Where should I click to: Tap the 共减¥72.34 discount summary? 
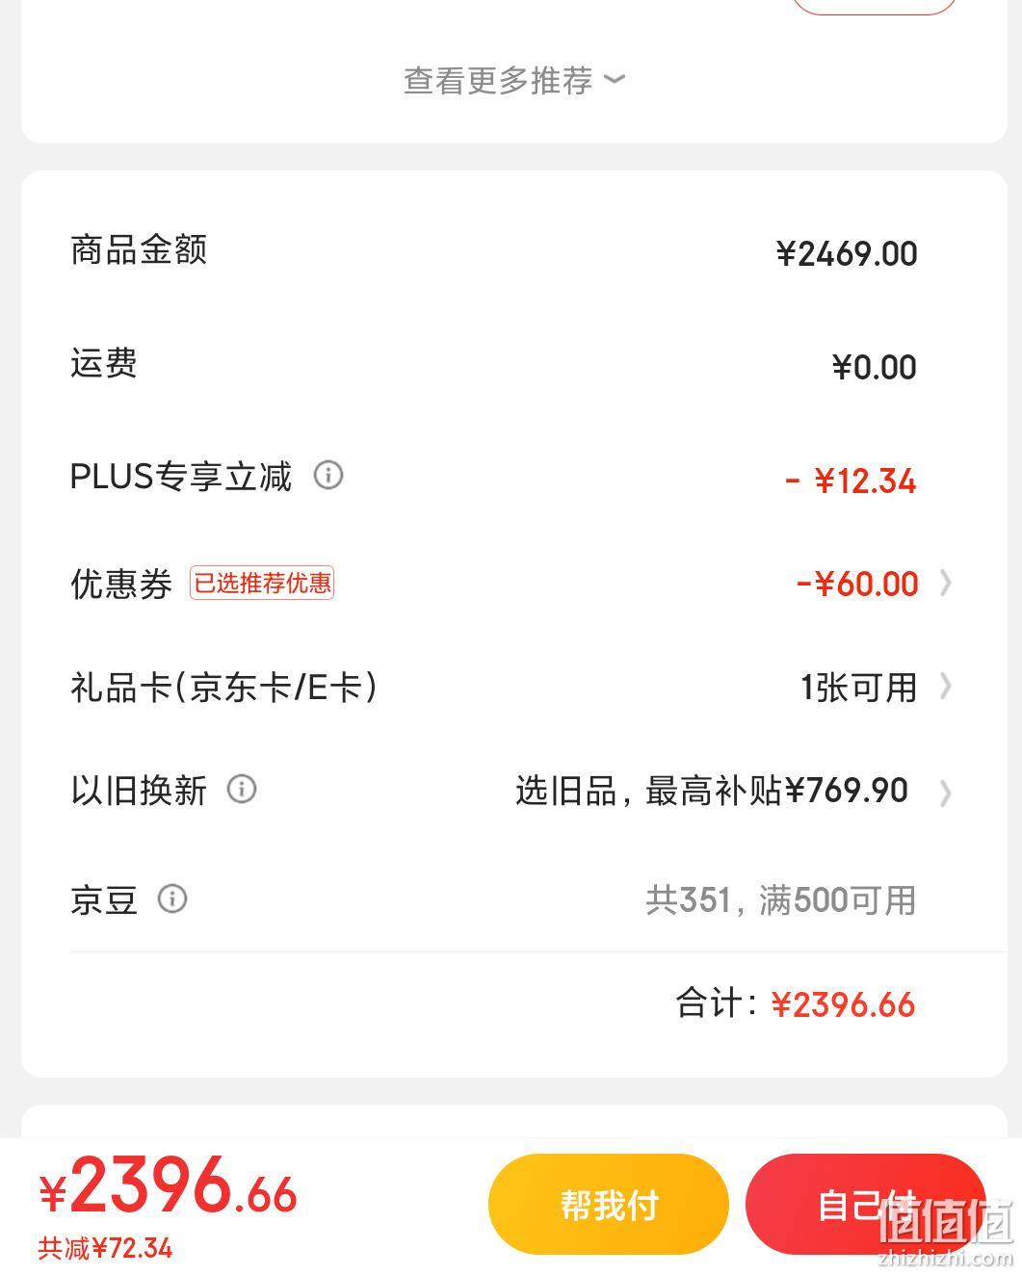(x=105, y=1249)
